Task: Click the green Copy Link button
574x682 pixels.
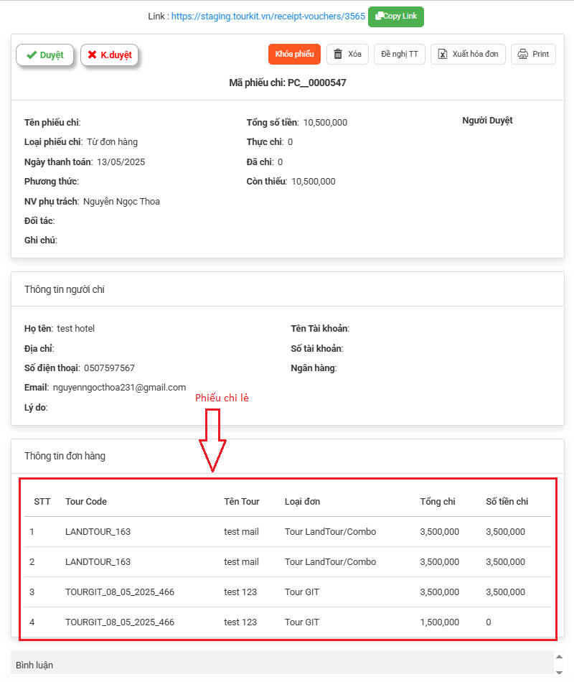Action: click(396, 17)
